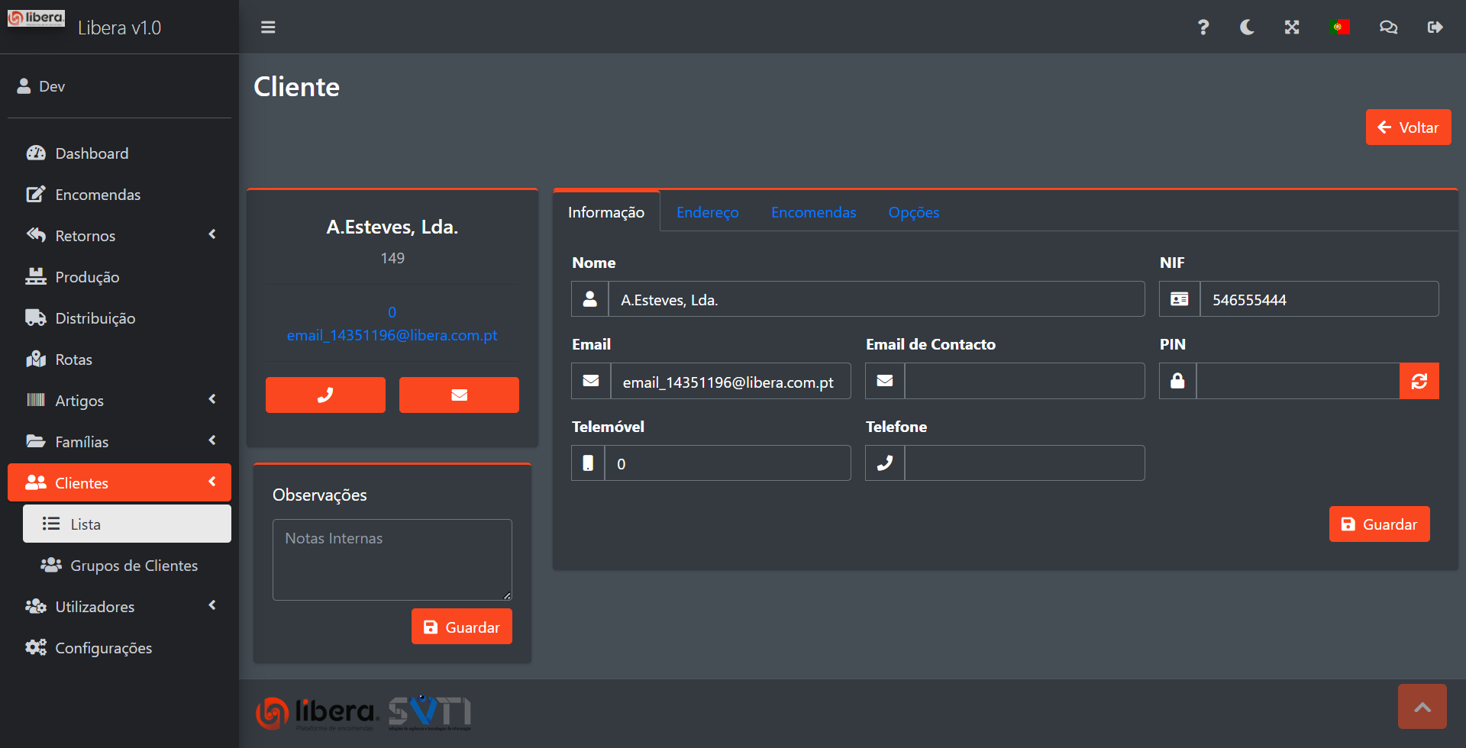Click the hamburger menu icon
Image resolution: width=1466 pixels, height=748 pixels.
[x=268, y=27]
